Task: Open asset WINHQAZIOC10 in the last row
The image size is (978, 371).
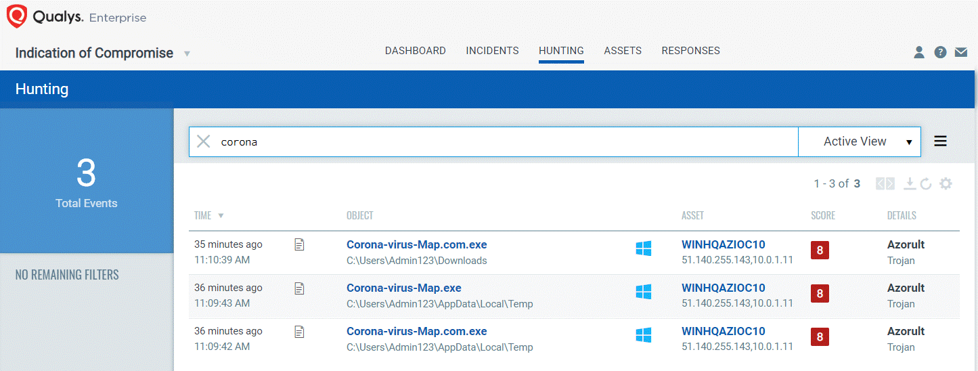Action: point(724,331)
